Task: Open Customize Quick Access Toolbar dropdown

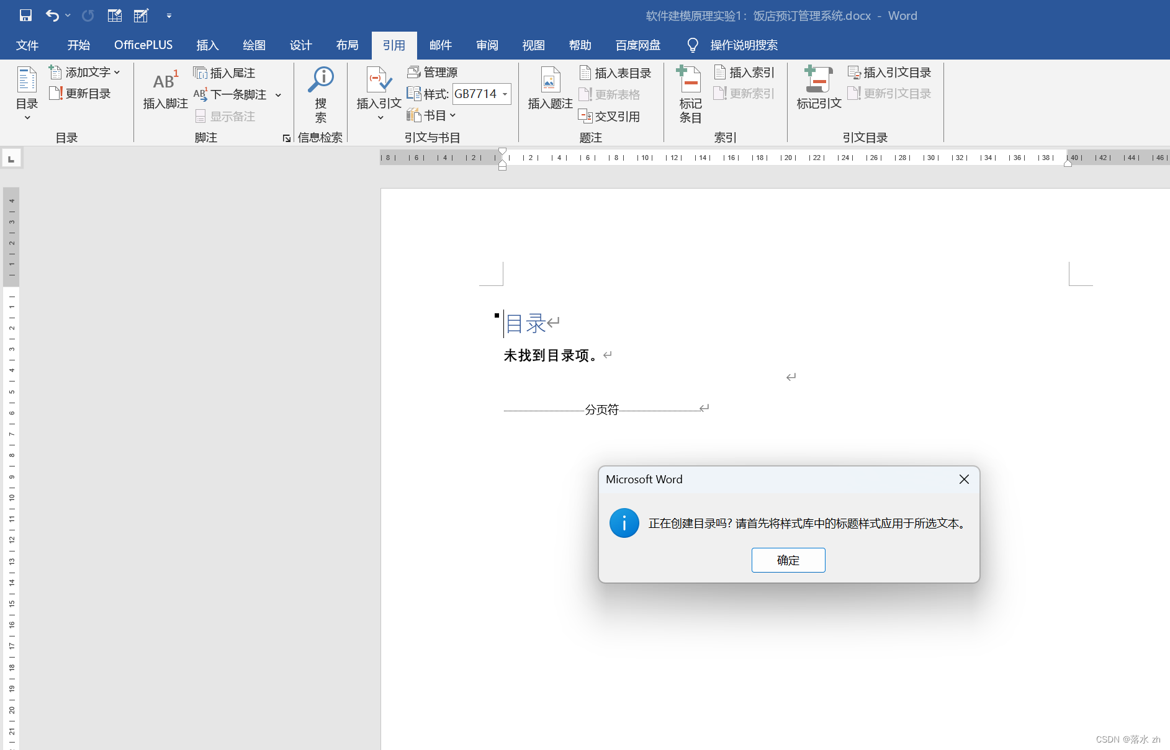Action: click(169, 16)
